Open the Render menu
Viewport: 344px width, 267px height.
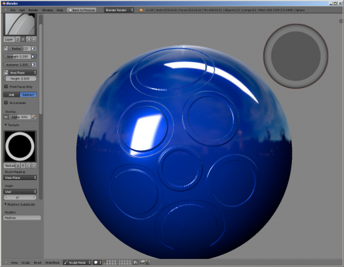coord(33,10)
